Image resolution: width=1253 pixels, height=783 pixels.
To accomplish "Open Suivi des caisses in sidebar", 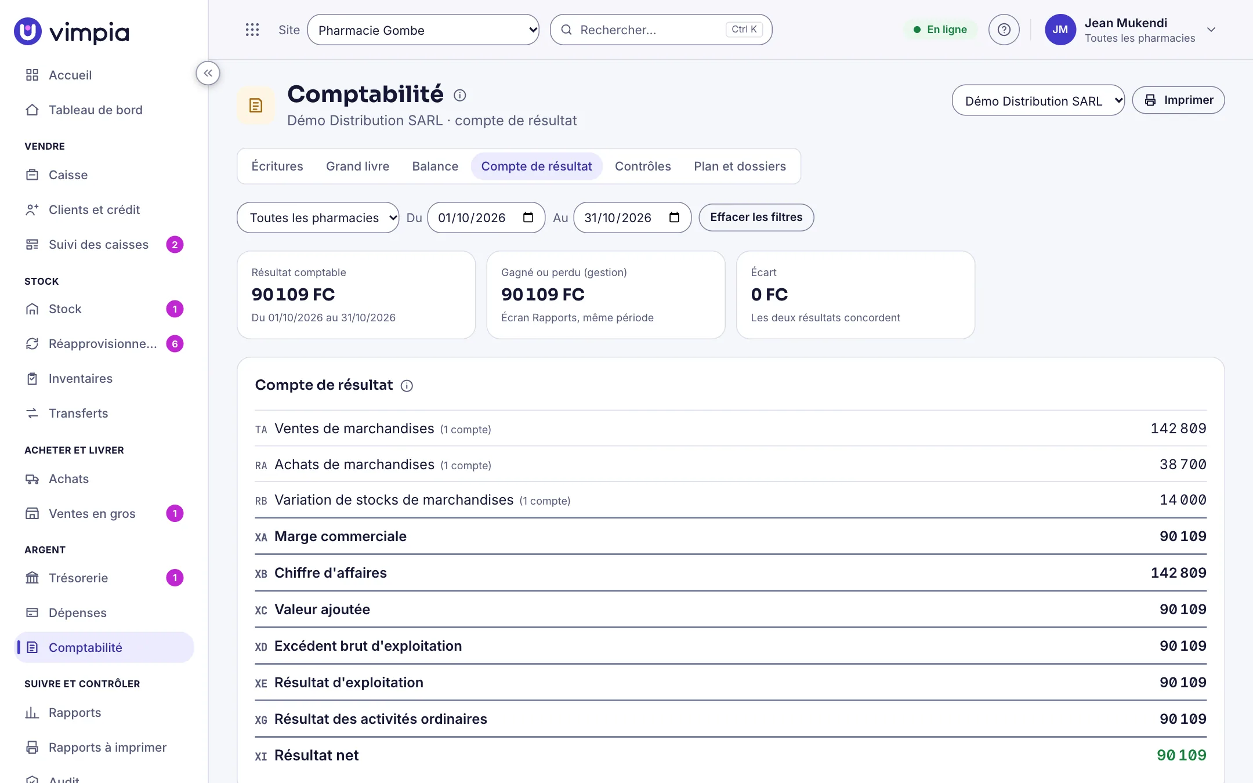I will (103, 244).
